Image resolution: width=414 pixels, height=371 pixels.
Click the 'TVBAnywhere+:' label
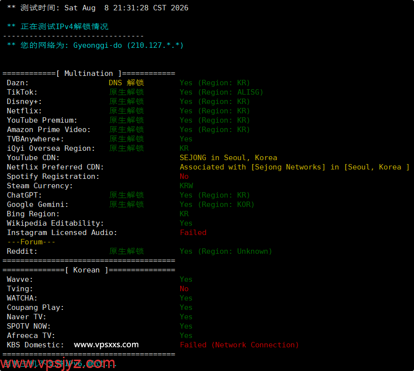[x=35, y=139]
